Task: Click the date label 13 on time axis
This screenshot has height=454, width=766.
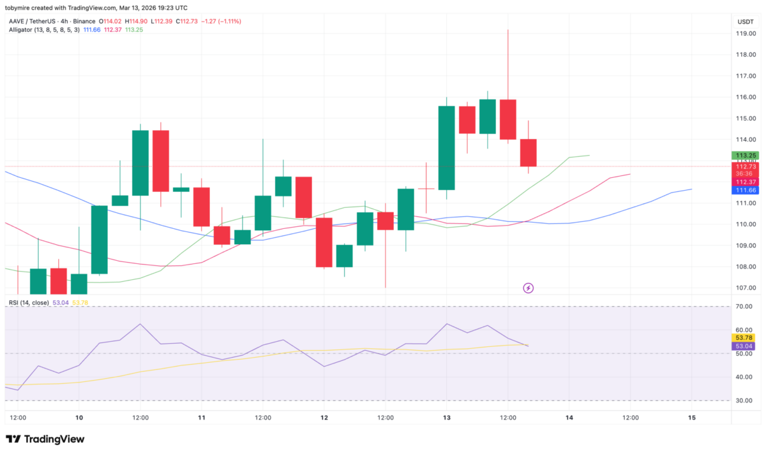Action: (447, 418)
